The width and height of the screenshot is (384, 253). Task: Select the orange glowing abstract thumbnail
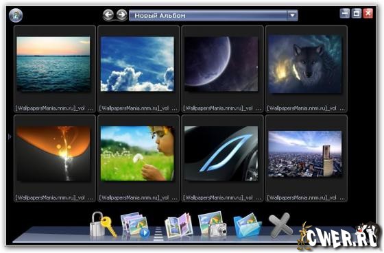point(53,154)
